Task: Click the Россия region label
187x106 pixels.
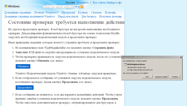Action: 70,3
